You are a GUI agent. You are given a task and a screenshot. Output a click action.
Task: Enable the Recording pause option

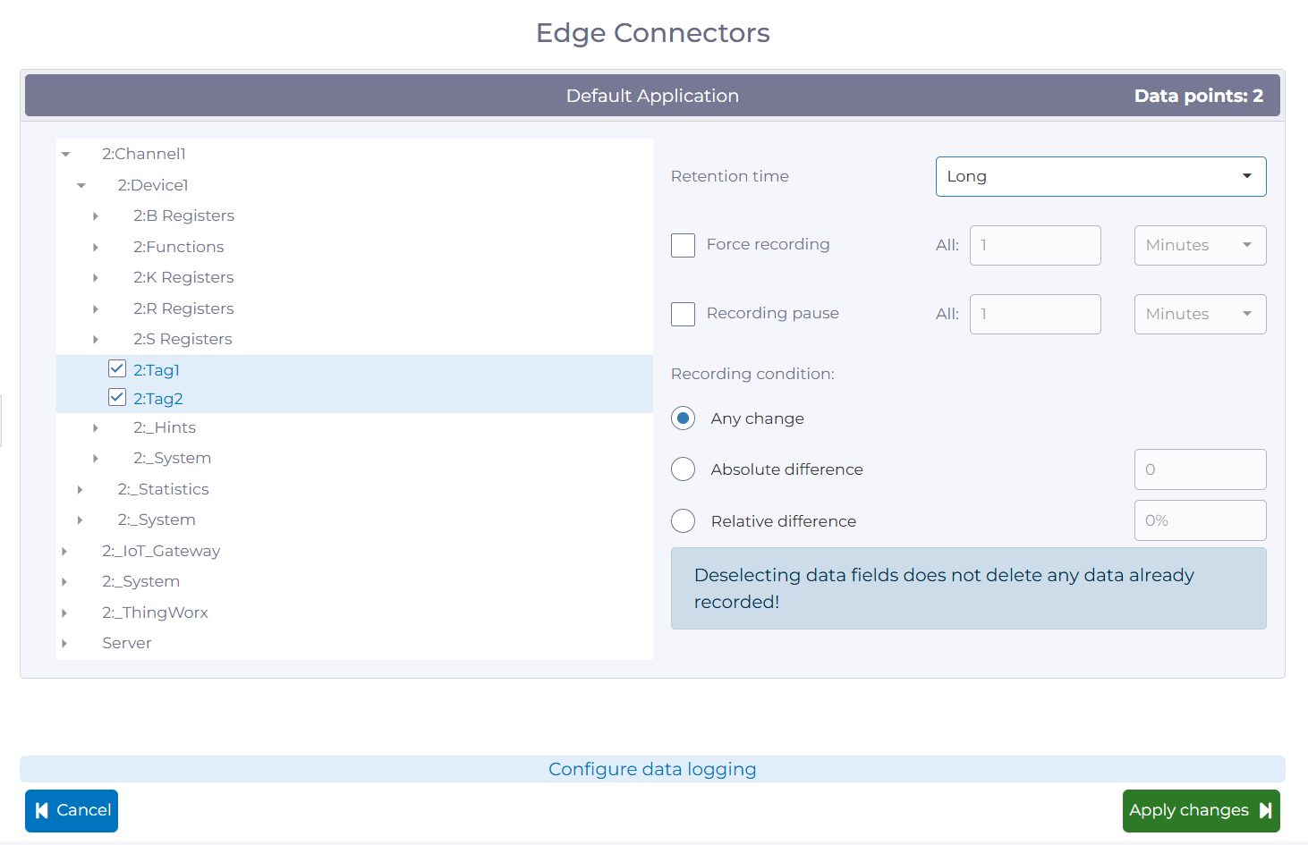(683, 314)
